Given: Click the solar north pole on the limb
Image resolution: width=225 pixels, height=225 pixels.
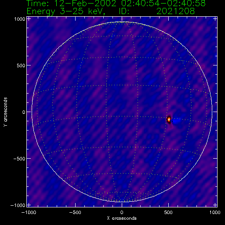Looking at the screenshot, I should tap(122, 22).
